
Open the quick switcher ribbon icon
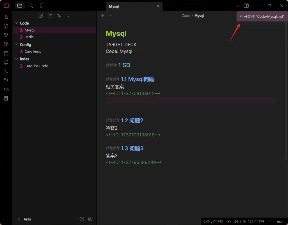pos(6,26)
